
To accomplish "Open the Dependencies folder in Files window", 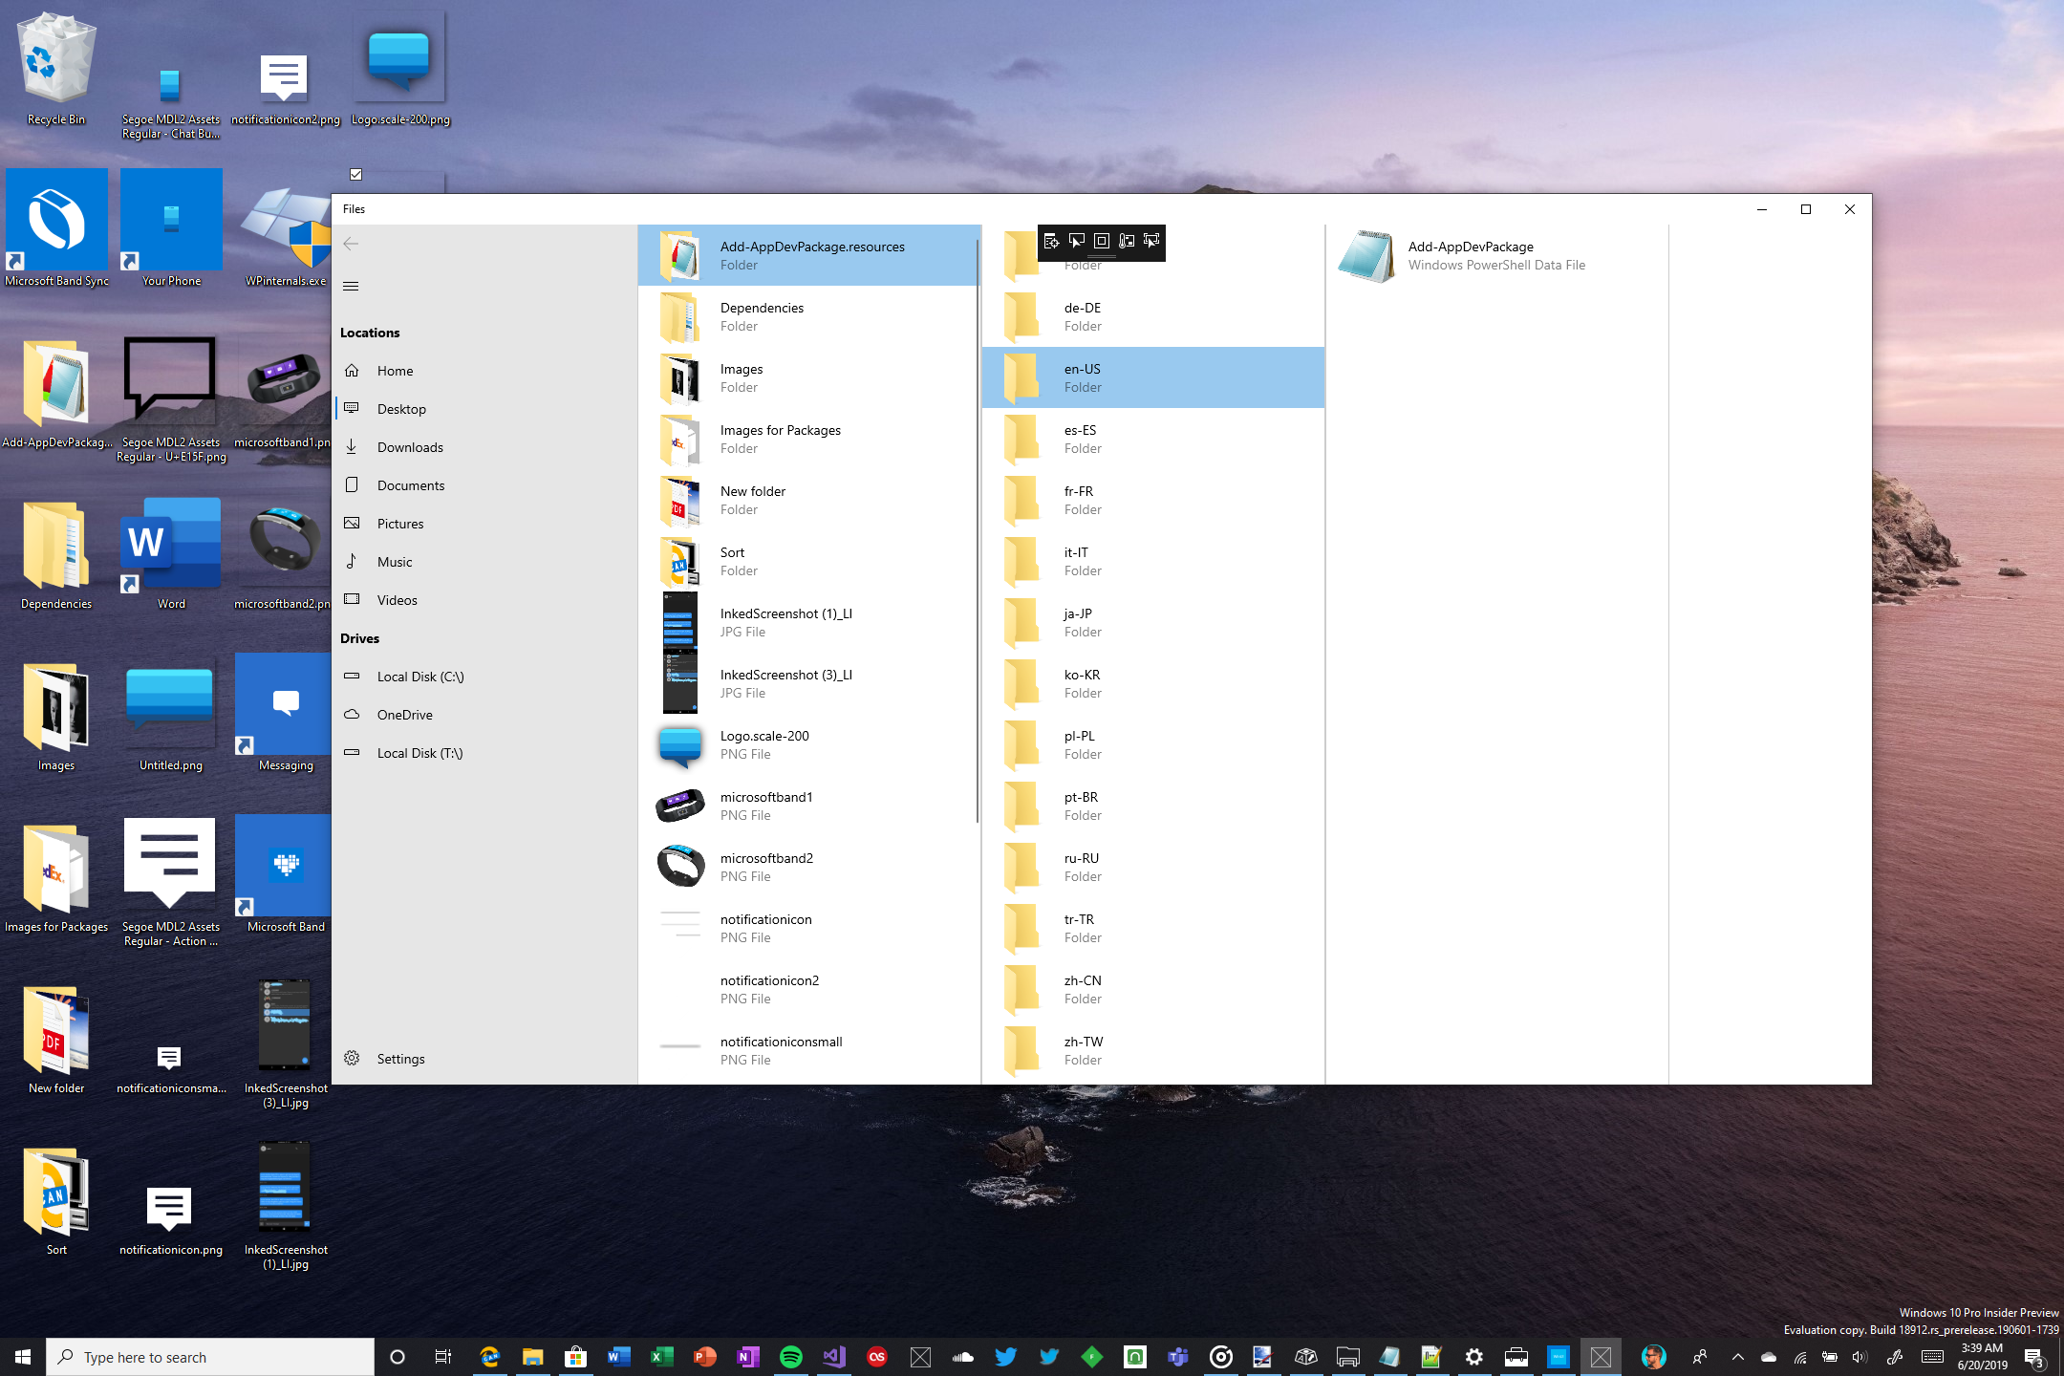I will (x=808, y=316).
